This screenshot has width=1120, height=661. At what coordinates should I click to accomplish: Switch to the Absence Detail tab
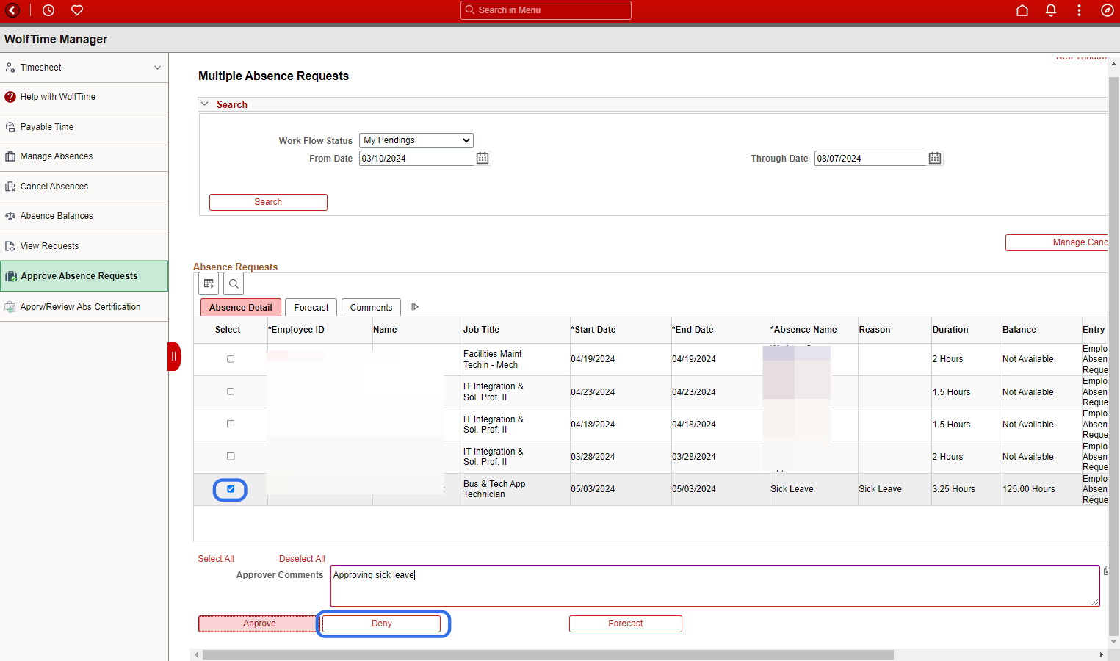pyautogui.click(x=241, y=307)
